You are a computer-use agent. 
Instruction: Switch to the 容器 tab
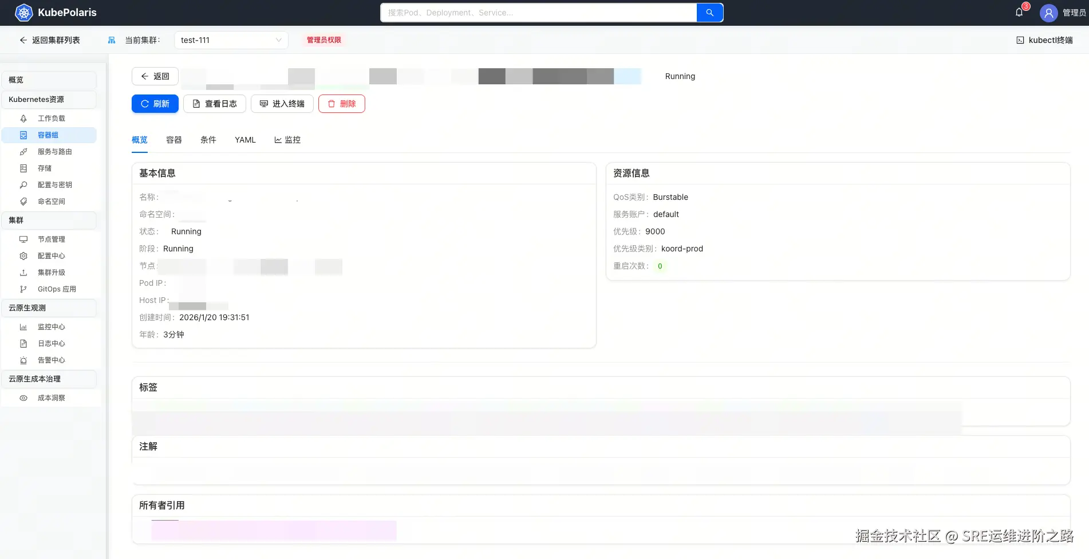(174, 140)
